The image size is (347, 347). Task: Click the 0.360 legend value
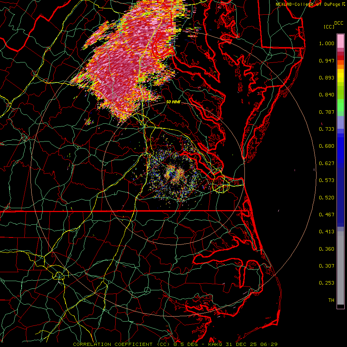327,249
